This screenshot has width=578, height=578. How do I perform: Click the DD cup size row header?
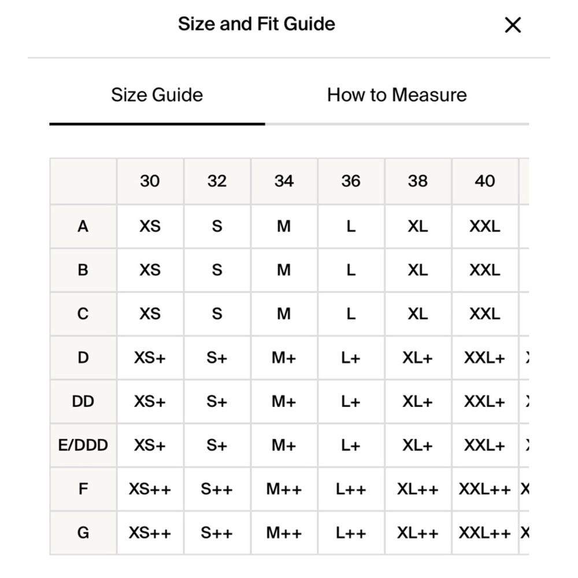[x=83, y=402]
